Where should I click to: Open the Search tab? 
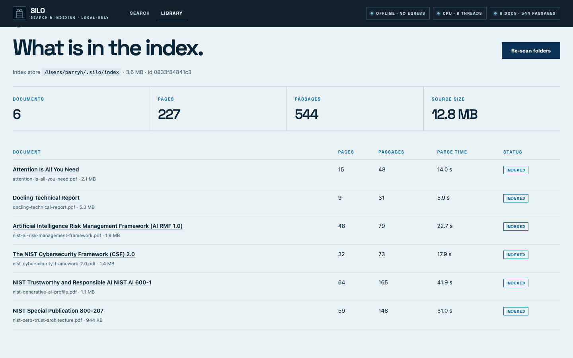tap(140, 13)
